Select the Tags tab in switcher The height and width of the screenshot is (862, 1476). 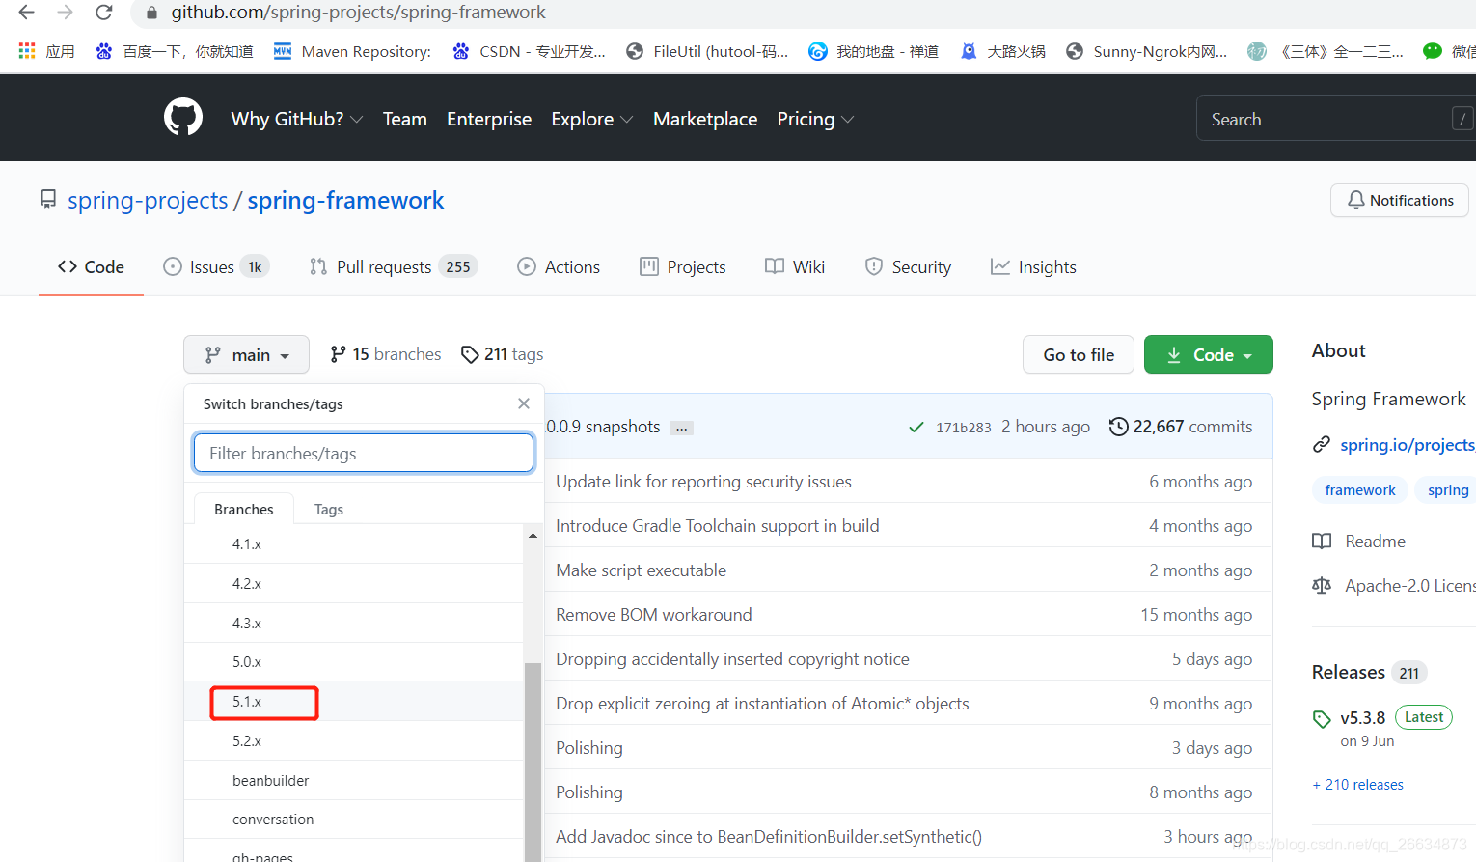pos(329,509)
